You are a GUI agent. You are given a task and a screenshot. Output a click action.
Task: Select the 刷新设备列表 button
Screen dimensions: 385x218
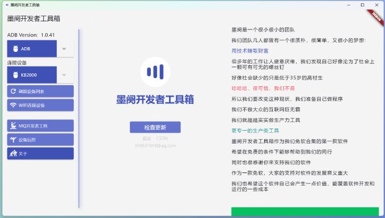click(x=41, y=91)
